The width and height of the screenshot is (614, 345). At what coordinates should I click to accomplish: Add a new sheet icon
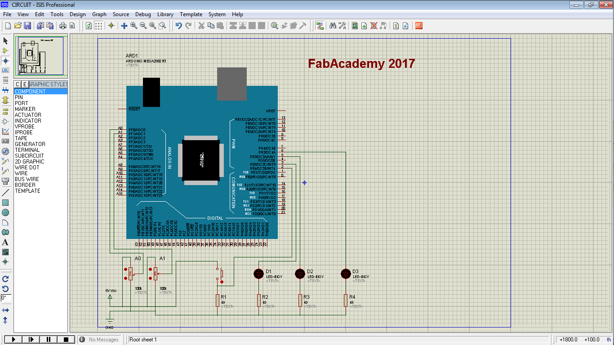pyautogui.click(x=364, y=26)
